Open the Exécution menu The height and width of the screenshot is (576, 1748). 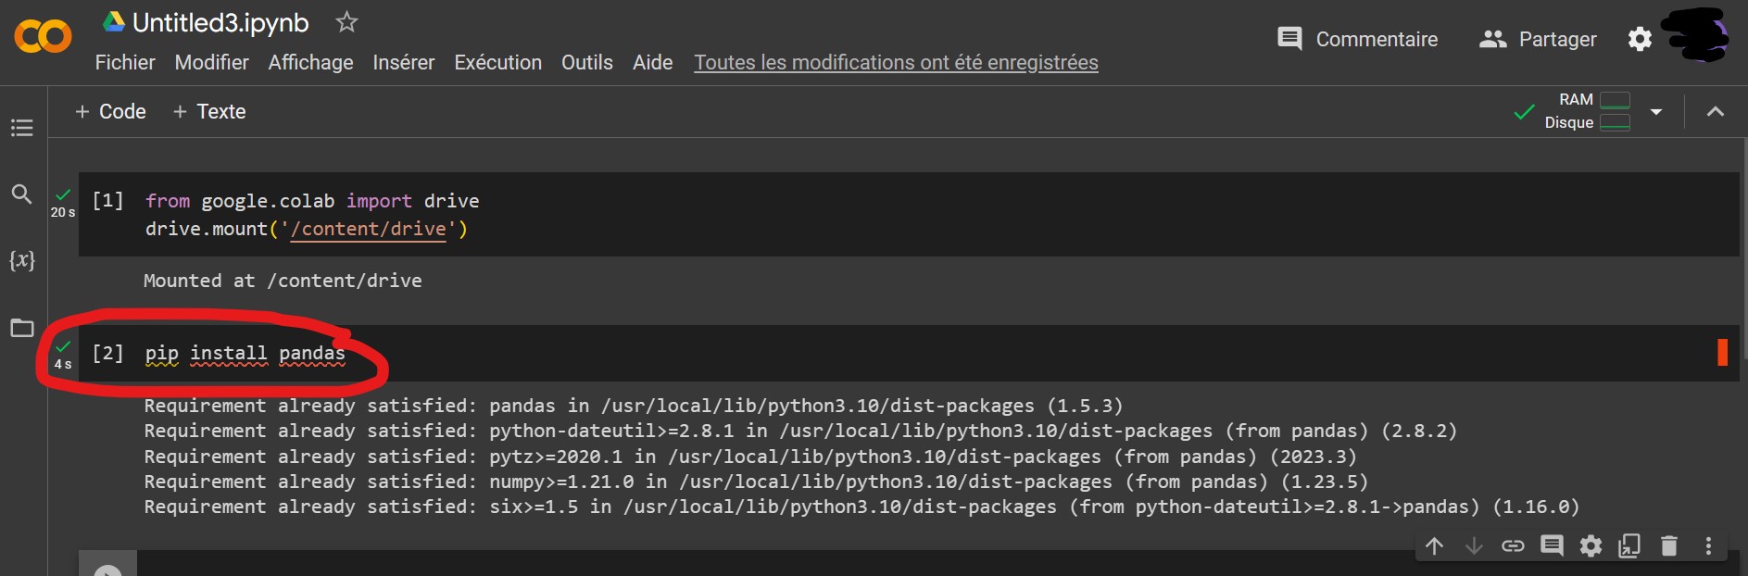[497, 62]
